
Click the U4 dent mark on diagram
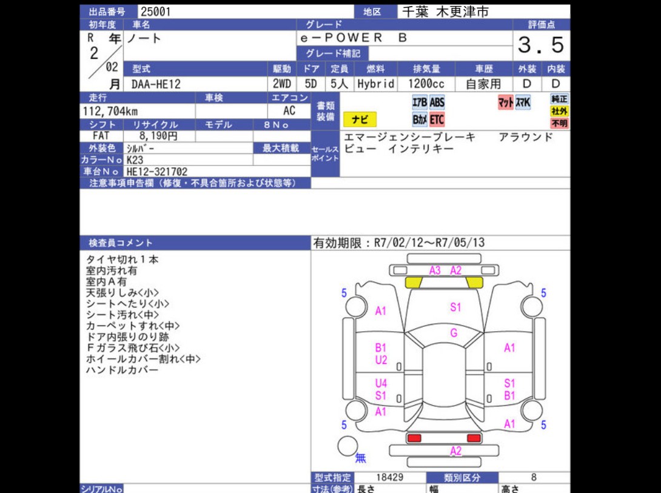tap(381, 383)
